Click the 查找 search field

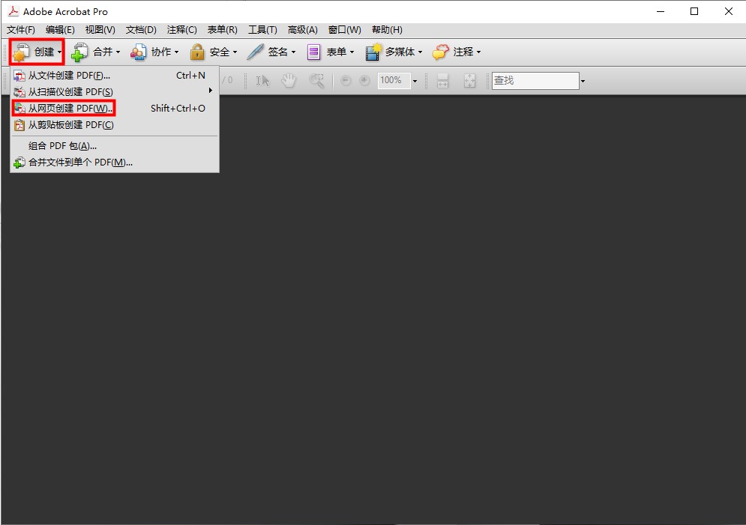(535, 81)
